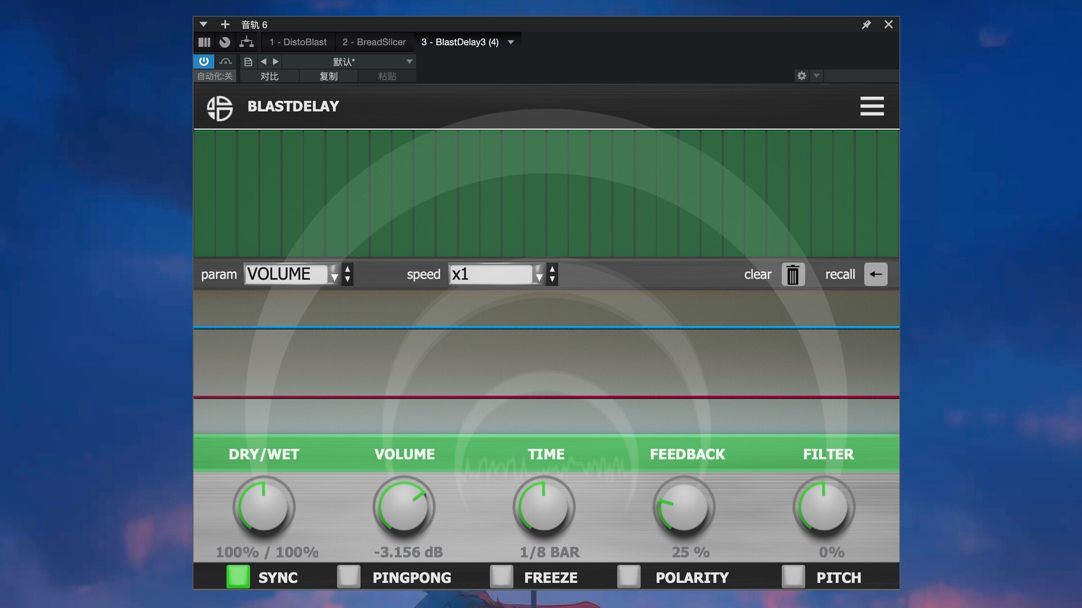Image resolution: width=1082 pixels, height=608 pixels.
Task: Switch to the 1 - DistoBlast tab
Action: 298,42
